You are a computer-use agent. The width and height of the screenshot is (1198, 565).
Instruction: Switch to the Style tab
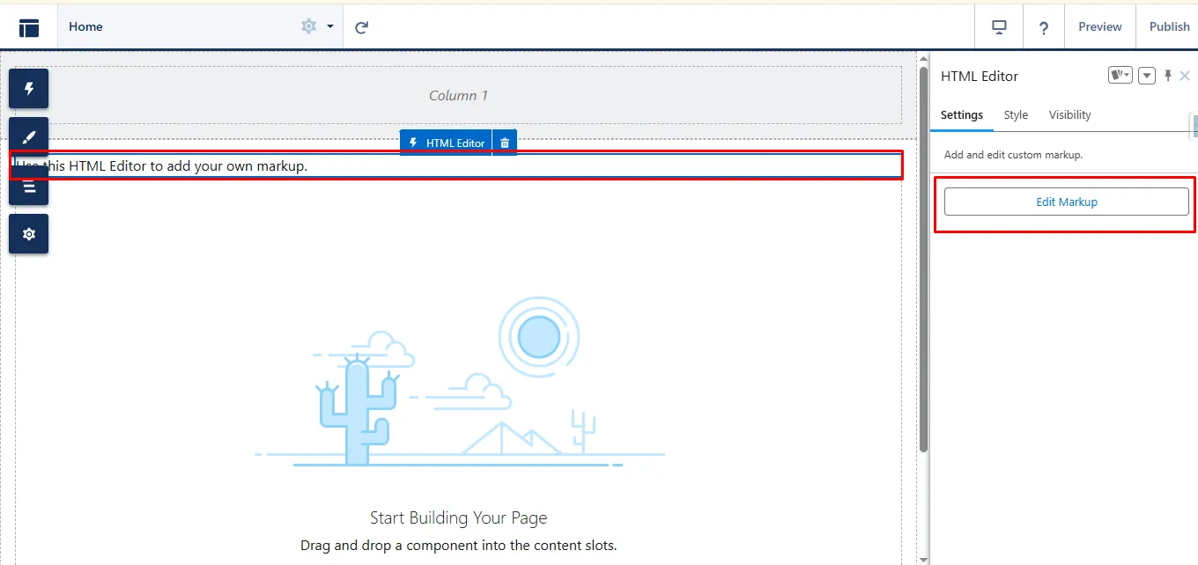(1016, 115)
